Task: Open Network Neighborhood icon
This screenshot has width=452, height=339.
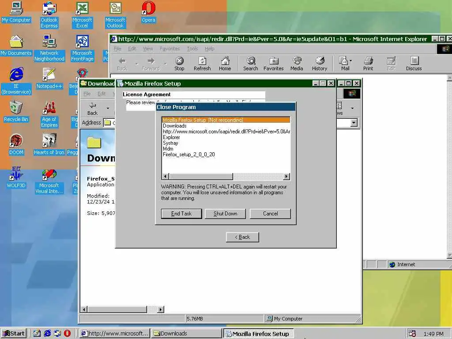Action: point(49,48)
